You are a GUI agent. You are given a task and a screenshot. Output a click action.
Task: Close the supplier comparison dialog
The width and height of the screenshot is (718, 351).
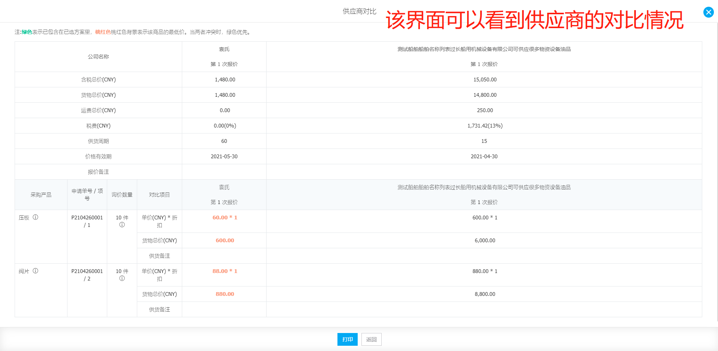coord(708,12)
